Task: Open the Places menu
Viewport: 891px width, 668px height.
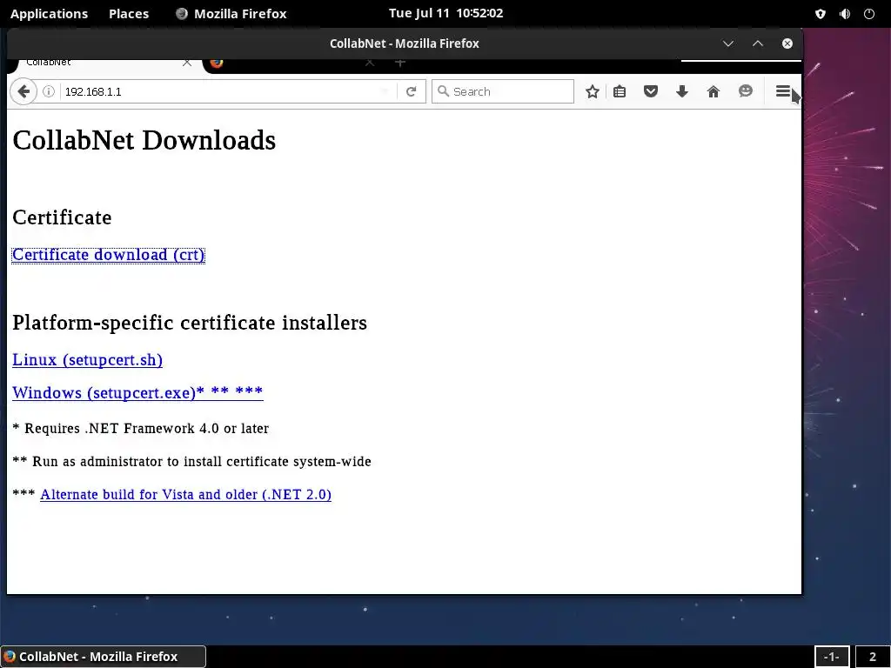Action: point(129,14)
